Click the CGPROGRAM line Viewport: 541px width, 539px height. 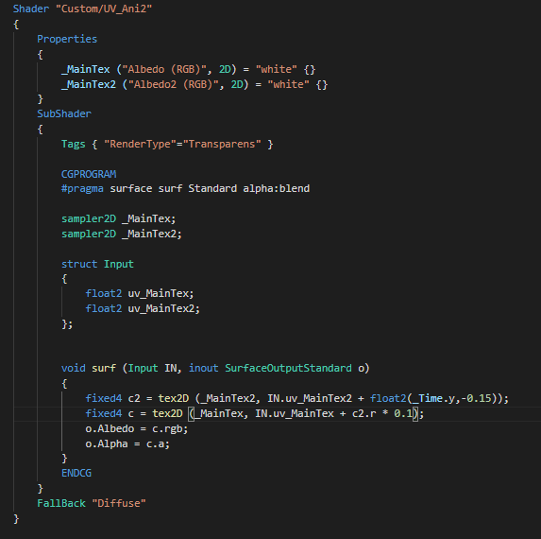89,174
